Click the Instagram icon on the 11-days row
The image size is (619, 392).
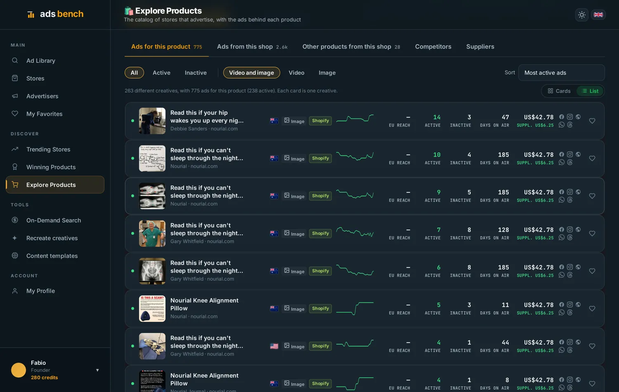pos(570,305)
